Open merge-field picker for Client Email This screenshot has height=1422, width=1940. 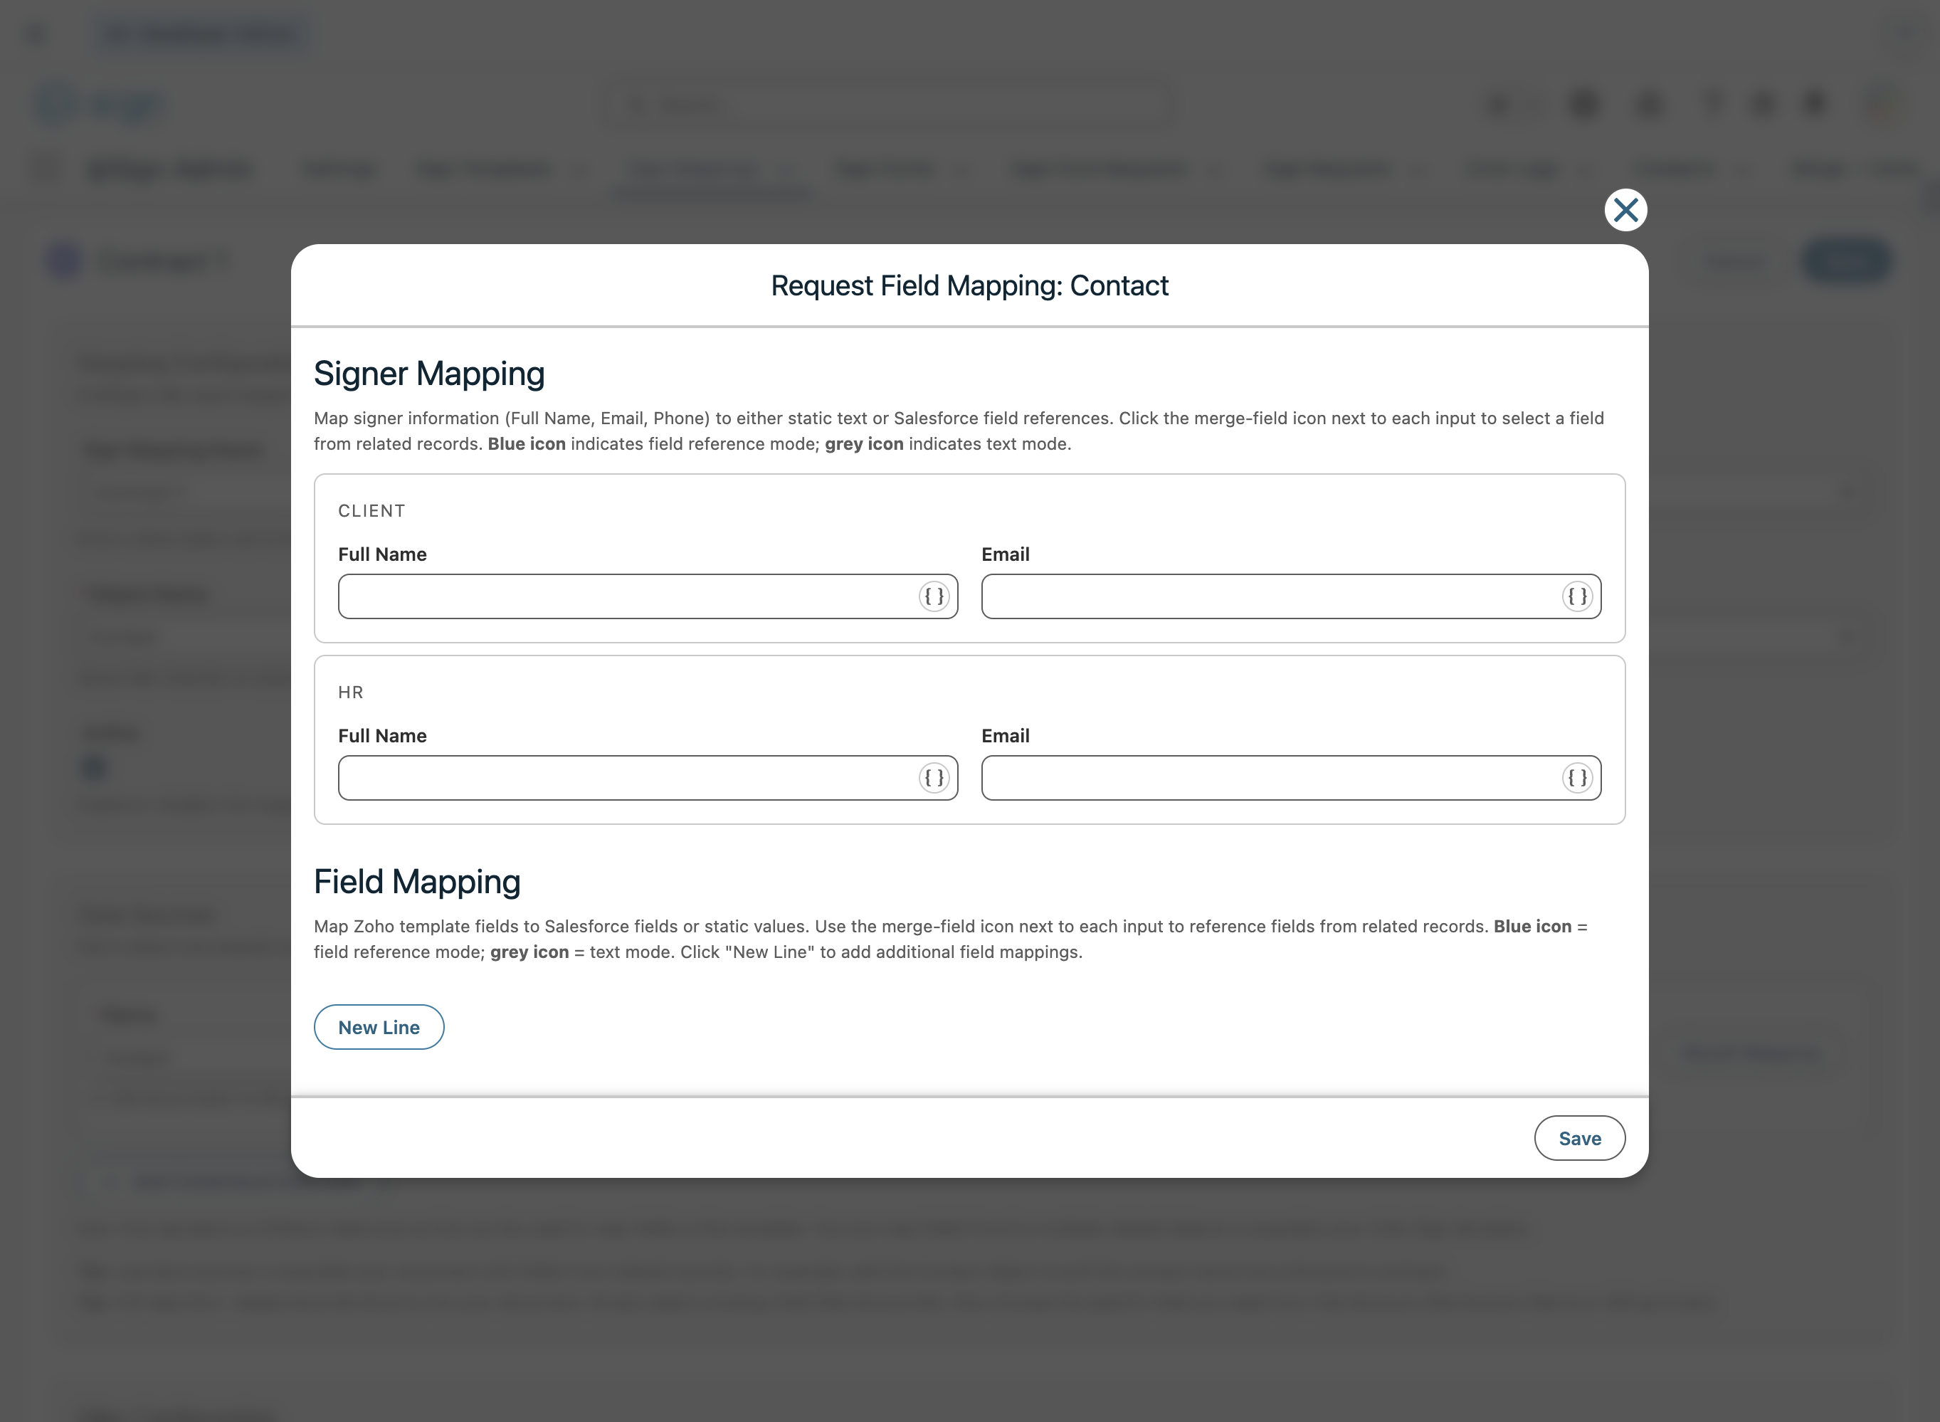[1577, 596]
